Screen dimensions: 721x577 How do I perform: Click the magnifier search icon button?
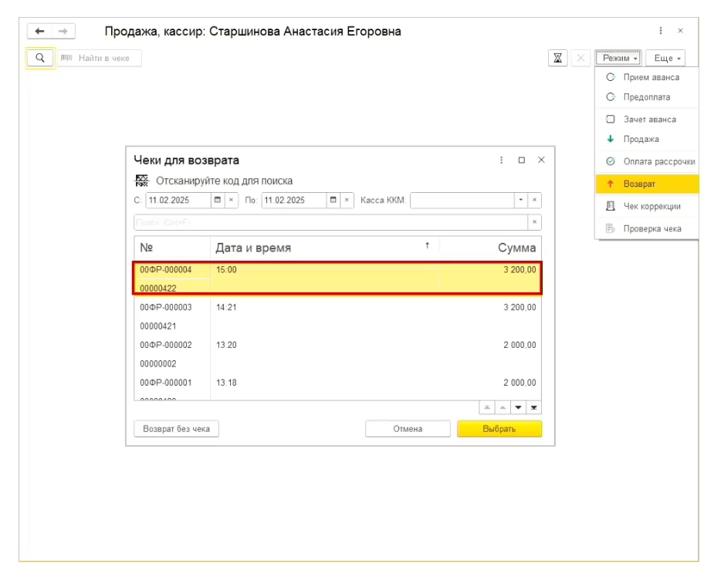pyautogui.click(x=40, y=58)
